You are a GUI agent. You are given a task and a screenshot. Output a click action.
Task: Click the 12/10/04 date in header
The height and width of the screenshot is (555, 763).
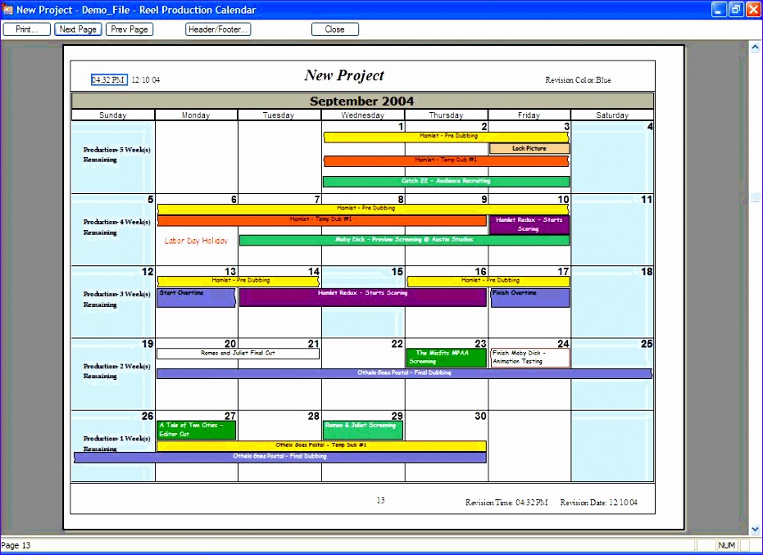[146, 80]
